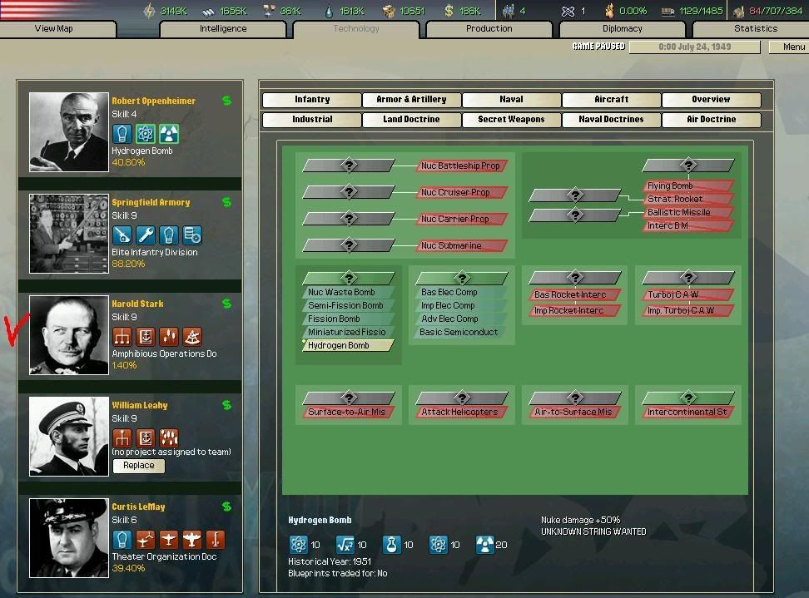
Task: Click the sextant icon under Harold Stark
Action: [x=192, y=336]
